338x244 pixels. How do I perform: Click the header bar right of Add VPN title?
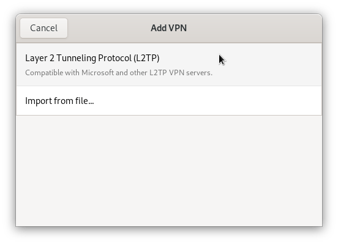(254, 28)
